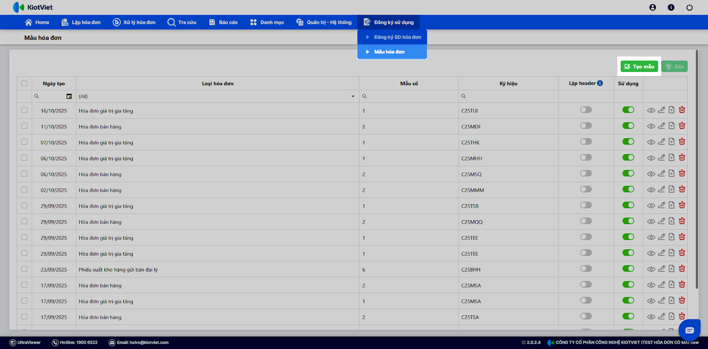Expand the Danh mục menu
Screen dimensions: 708x349
(x=267, y=23)
